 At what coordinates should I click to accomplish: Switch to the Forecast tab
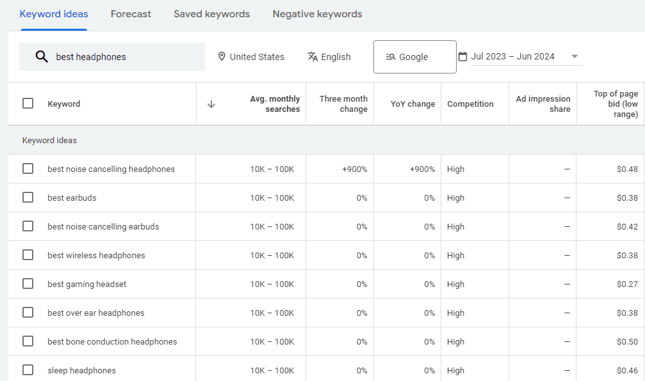[x=131, y=13]
